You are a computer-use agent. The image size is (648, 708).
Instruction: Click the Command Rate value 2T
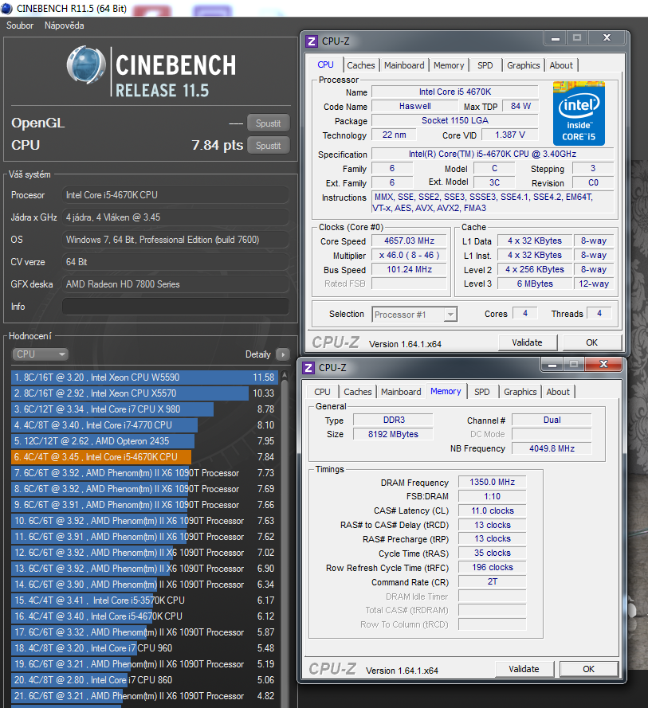492,581
